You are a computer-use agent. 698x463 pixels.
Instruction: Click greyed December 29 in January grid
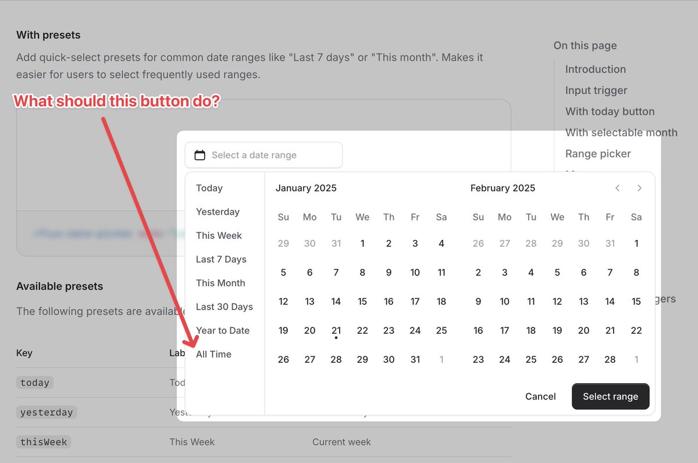pyautogui.click(x=283, y=243)
